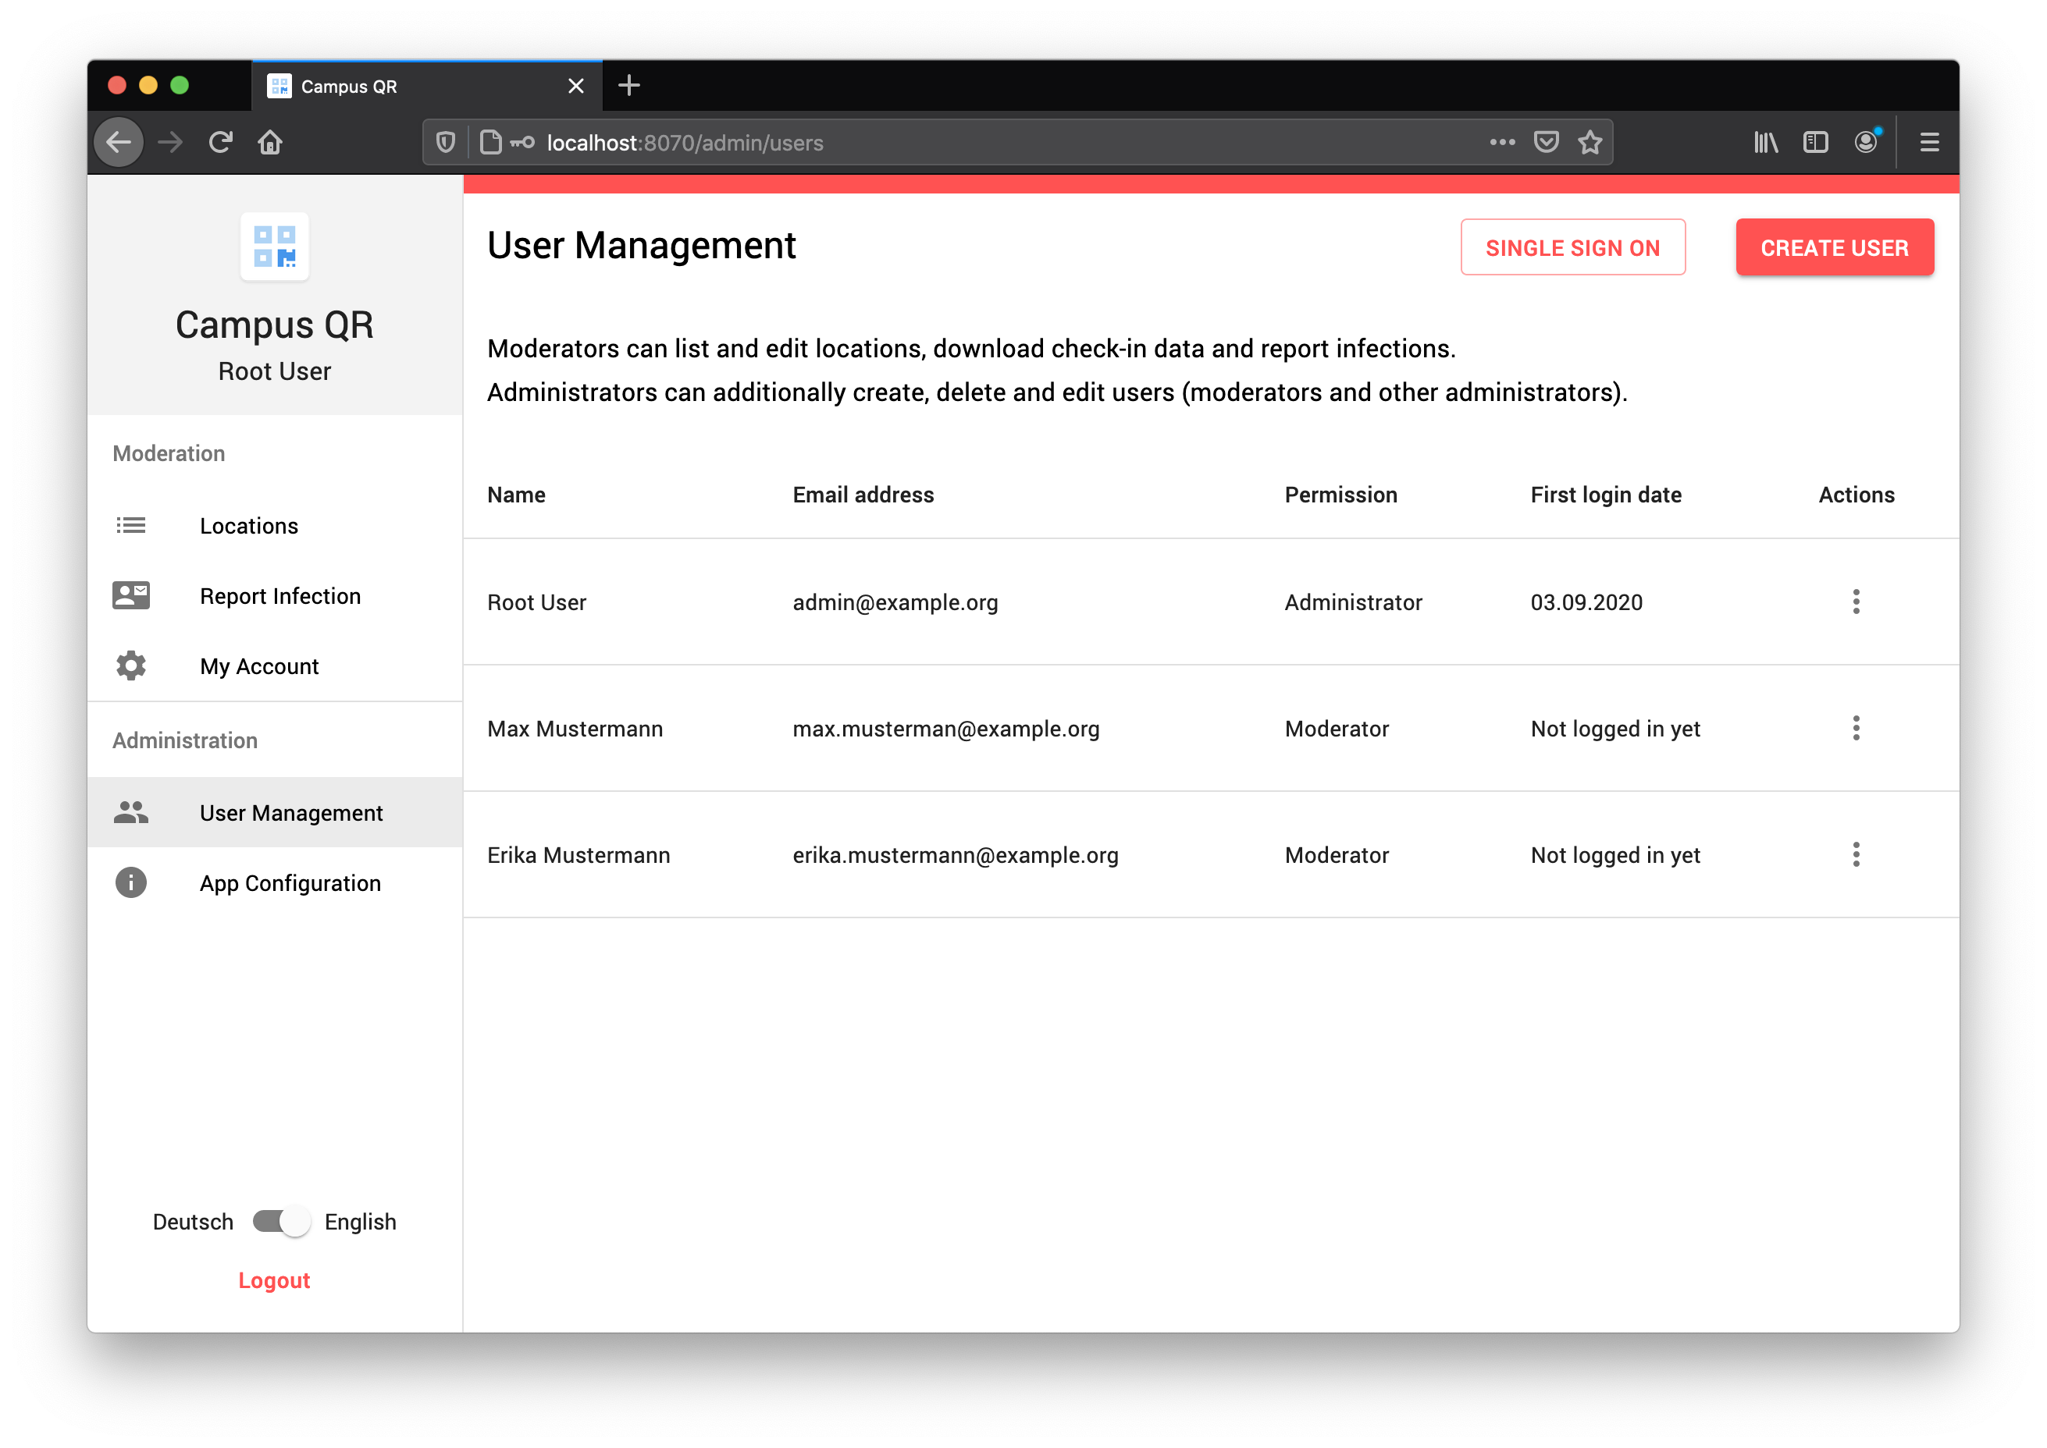Expand Max Mustermann actions dropdown
The width and height of the screenshot is (2047, 1448).
(x=1856, y=727)
